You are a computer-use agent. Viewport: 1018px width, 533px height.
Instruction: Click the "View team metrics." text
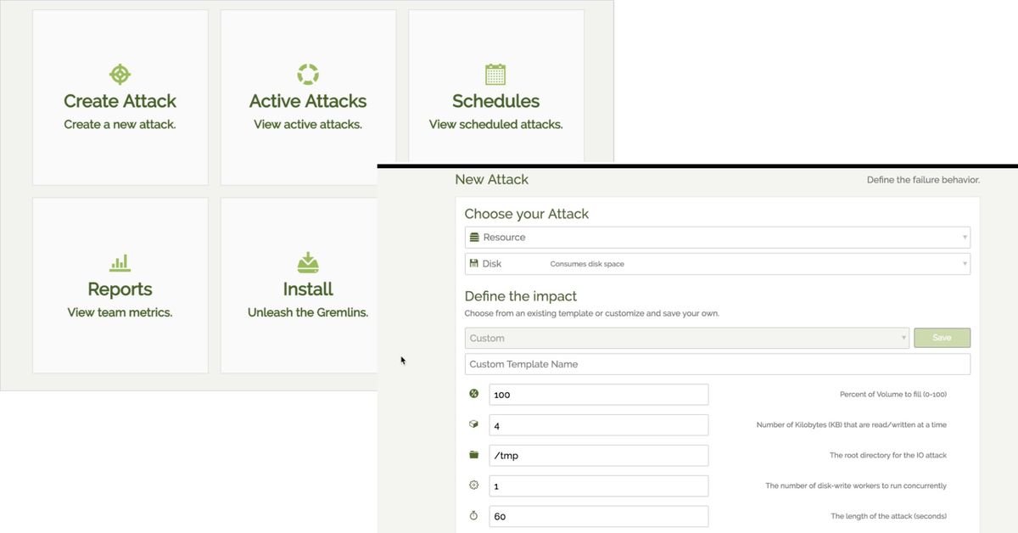[x=120, y=313]
